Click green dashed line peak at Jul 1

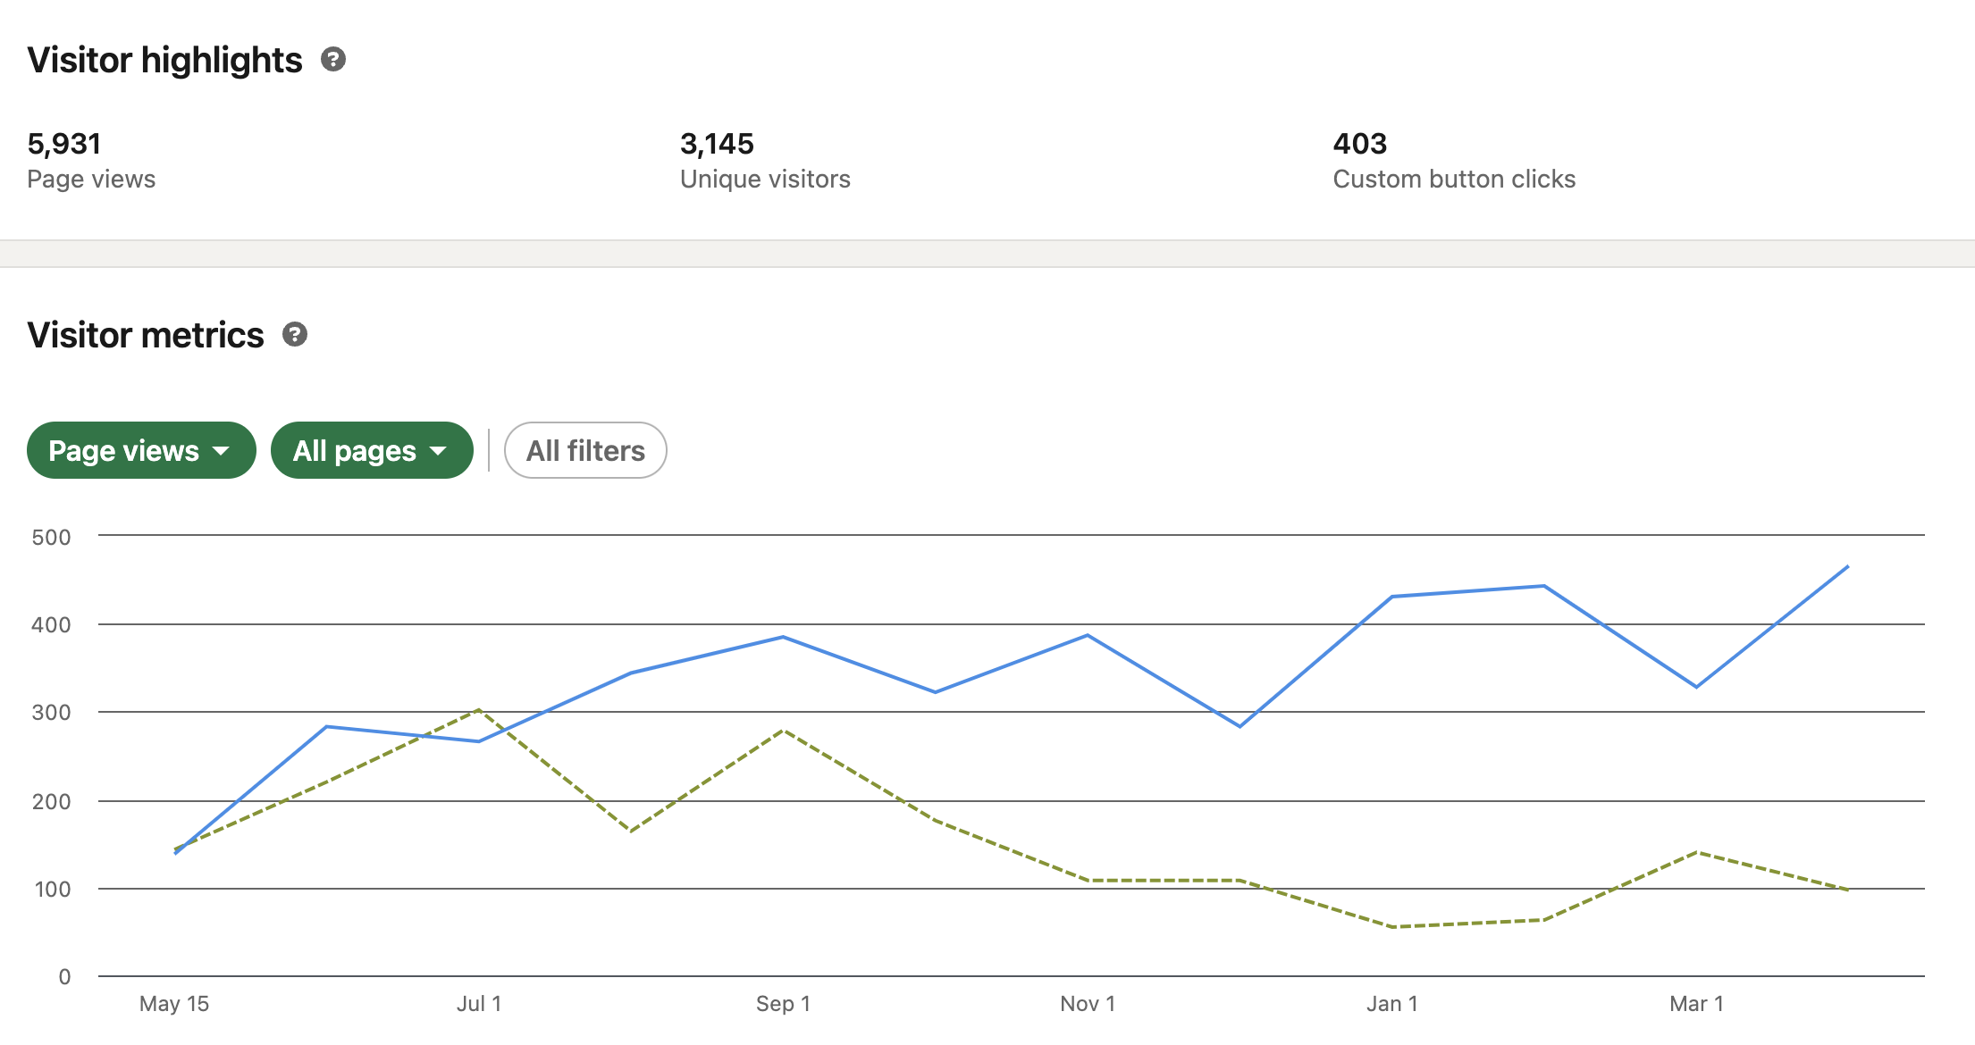[x=479, y=710]
